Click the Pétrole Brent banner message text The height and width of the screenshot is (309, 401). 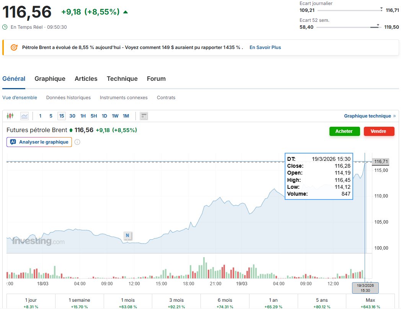click(x=132, y=47)
